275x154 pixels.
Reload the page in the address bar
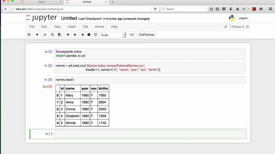(x=155, y=9)
